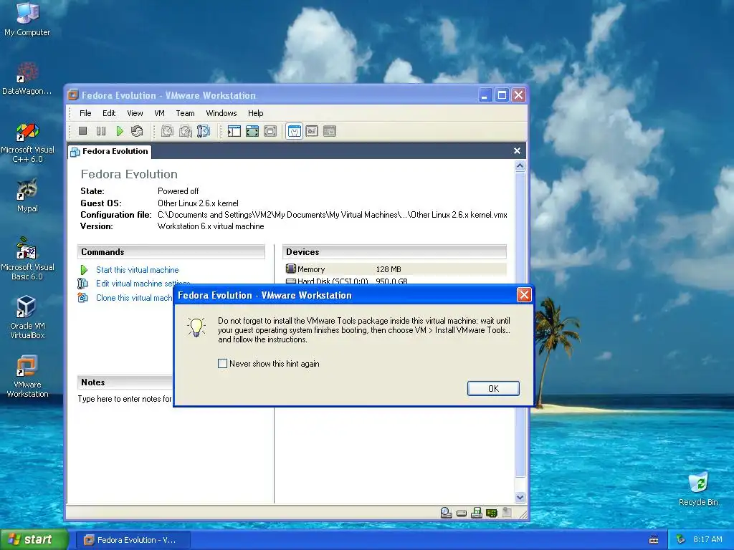The width and height of the screenshot is (734, 550).
Task: Click the configuration file path text
Action: point(333,215)
